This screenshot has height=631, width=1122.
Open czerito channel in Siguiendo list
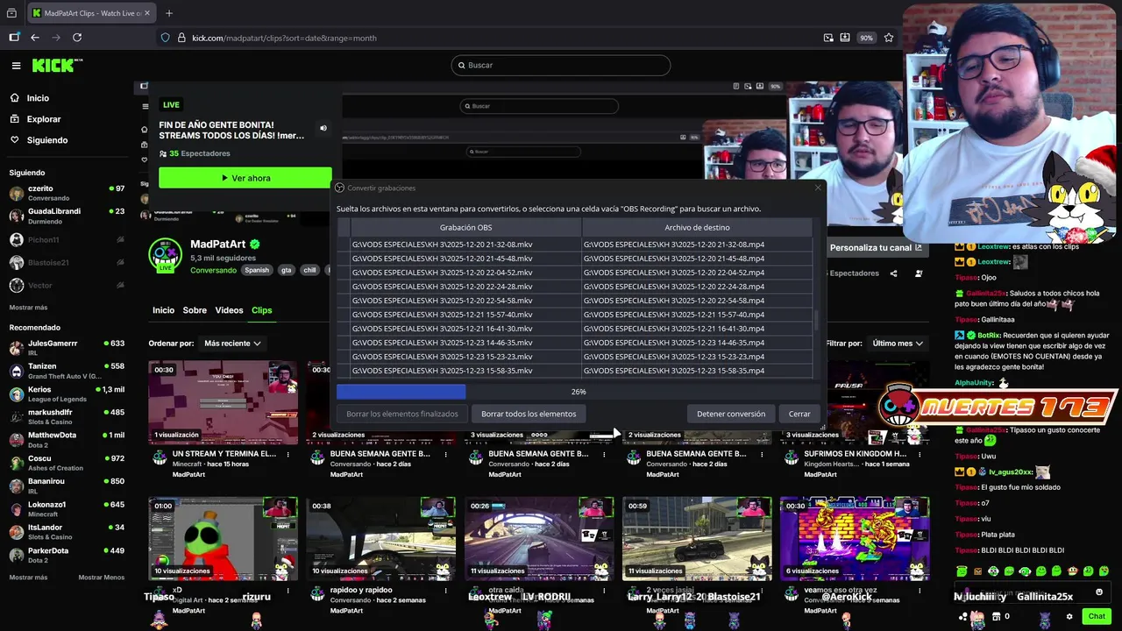pyautogui.click(x=67, y=193)
